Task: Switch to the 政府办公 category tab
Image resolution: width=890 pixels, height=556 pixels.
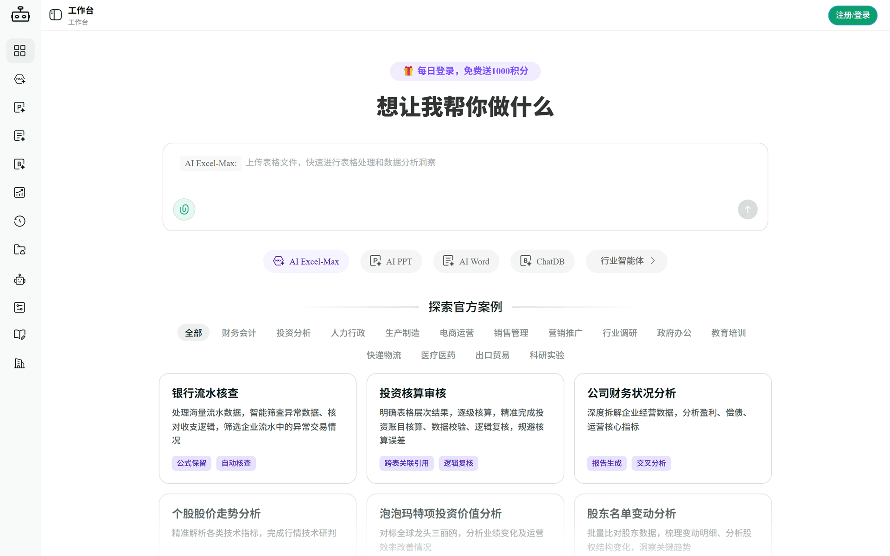Action: pos(674,333)
